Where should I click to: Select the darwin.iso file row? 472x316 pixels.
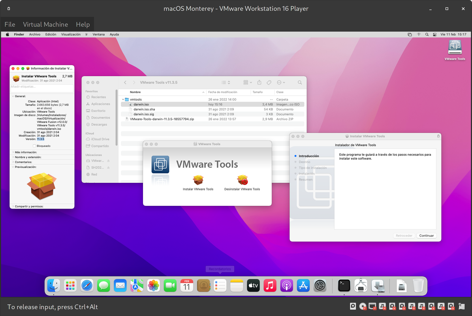click(212, 104)
